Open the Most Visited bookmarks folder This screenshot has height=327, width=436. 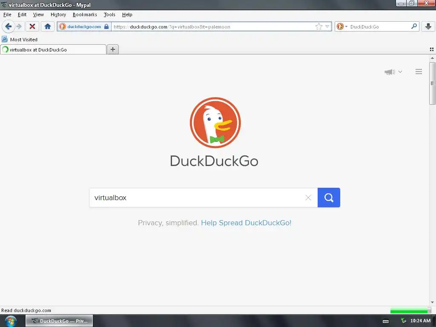(x=20, y=40)
